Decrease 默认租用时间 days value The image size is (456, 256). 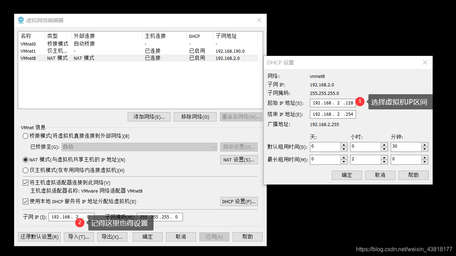(344, 149)
